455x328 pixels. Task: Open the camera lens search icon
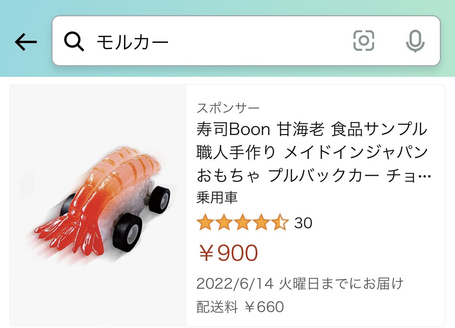tap(364, 41)
